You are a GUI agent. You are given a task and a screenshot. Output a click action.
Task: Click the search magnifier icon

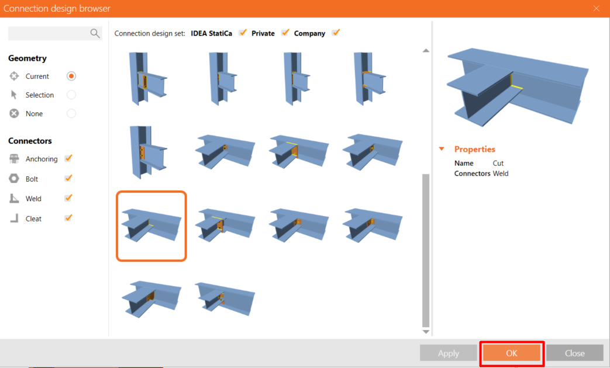click(x=95, y=33)
